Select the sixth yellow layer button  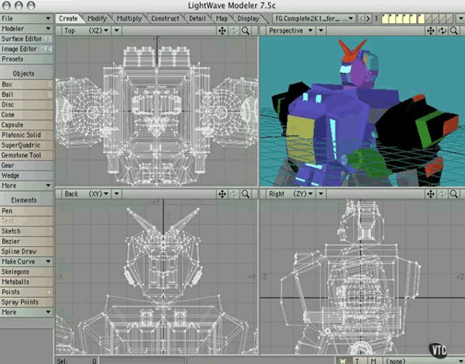(x=421, y=19)
